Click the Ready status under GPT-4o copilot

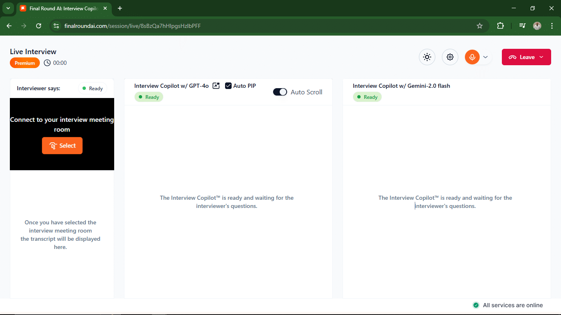click(149, 97)
